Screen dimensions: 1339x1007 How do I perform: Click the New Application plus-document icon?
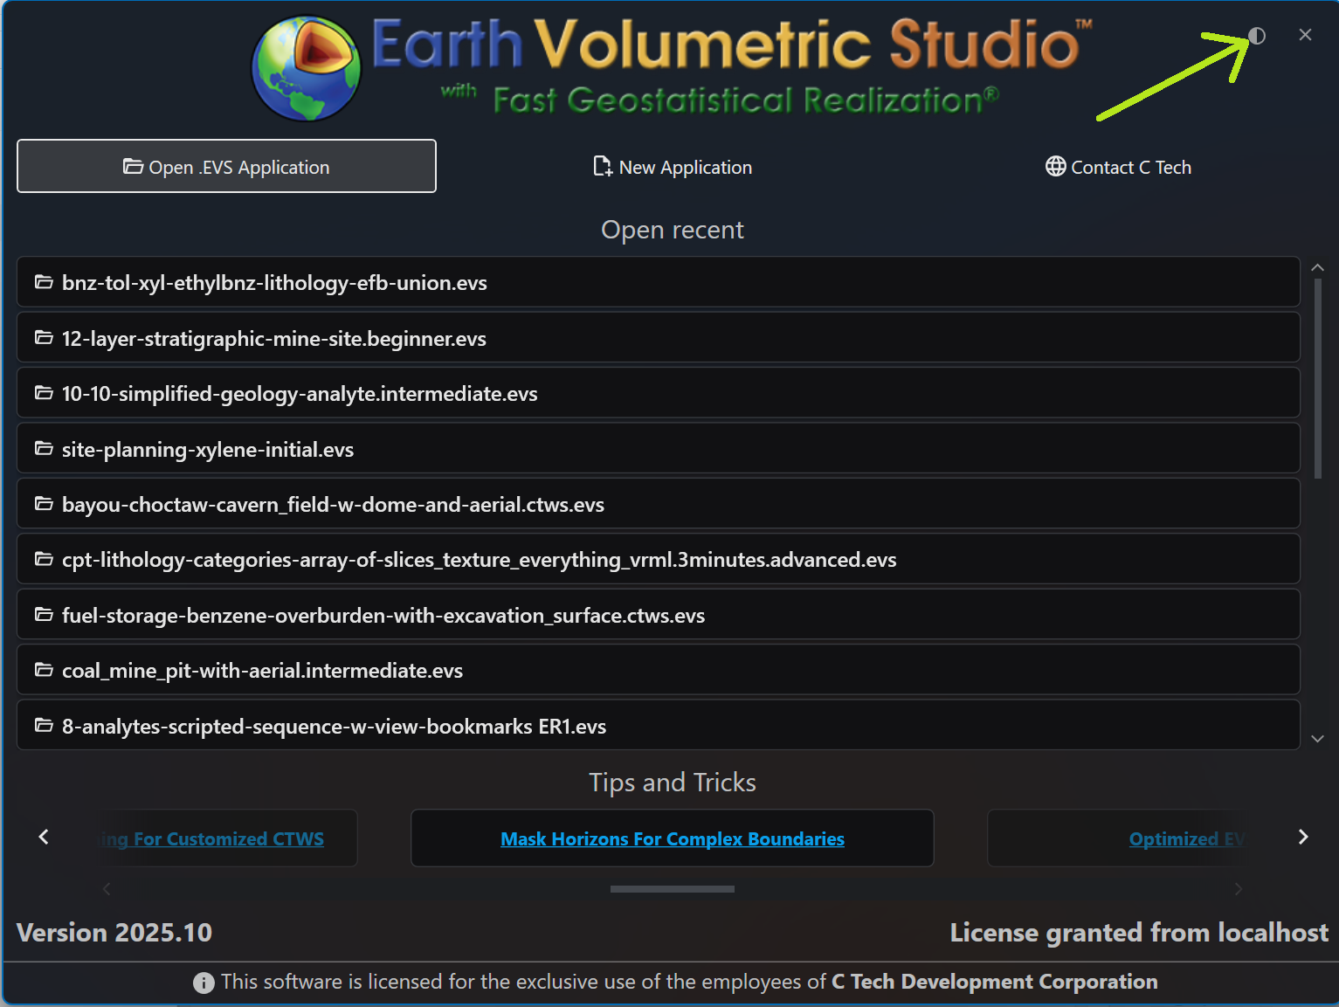click(600, 166)
